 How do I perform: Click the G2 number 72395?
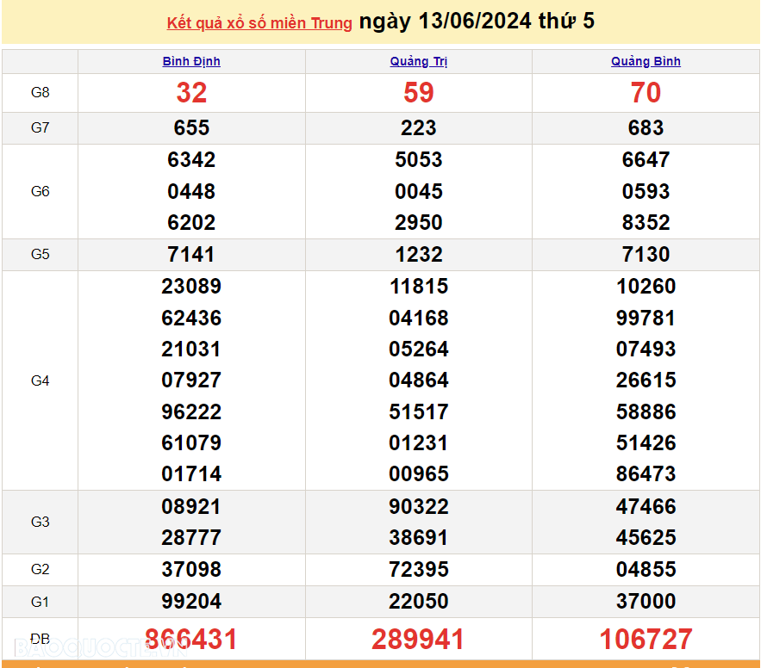419,570
